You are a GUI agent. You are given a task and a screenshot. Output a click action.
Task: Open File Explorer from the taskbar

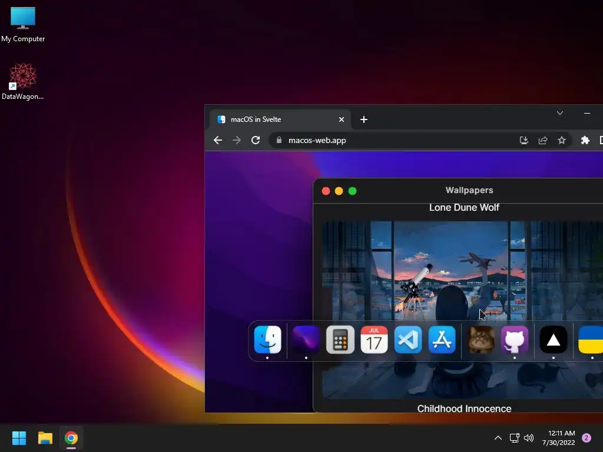click(x=45, y=438)
